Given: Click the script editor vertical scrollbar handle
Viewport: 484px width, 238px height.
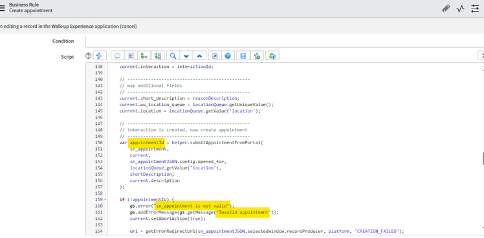Looking at the screenshot, I should pyautogui.click(x=483, y=158).
